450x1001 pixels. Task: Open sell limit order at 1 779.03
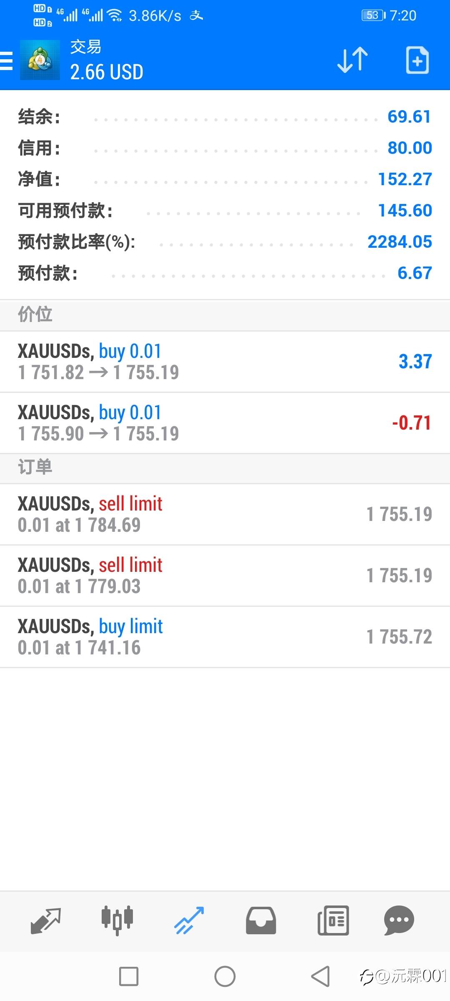(x=225, y=576)
